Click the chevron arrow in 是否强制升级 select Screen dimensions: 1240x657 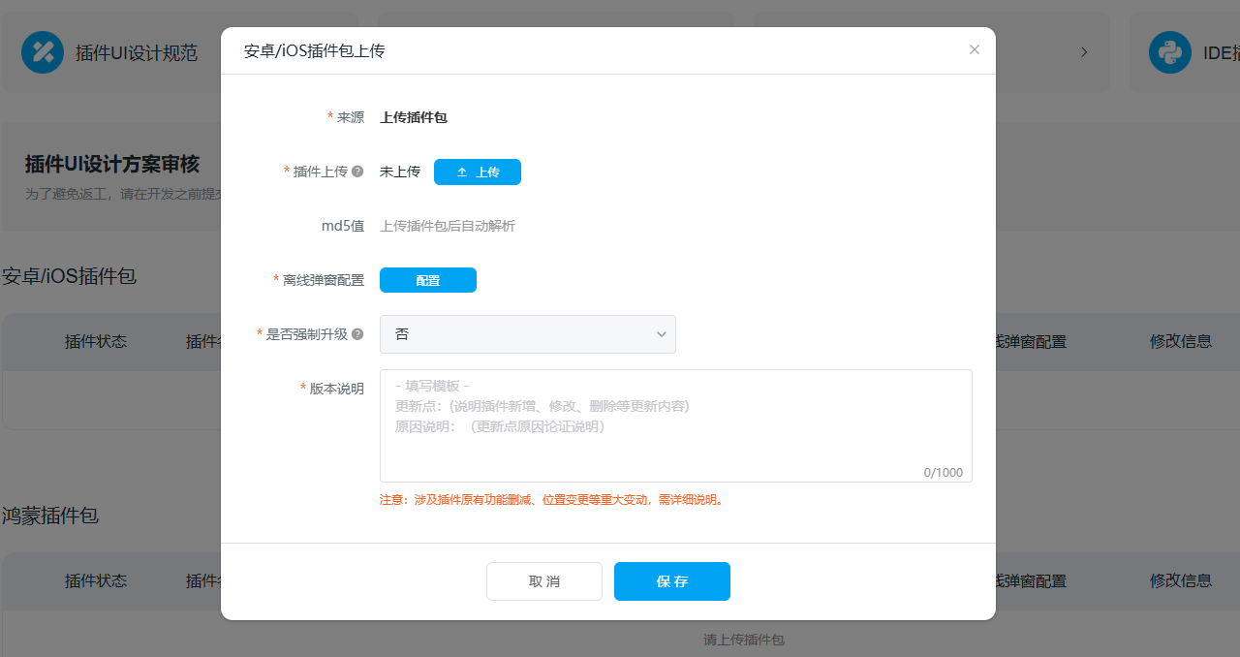pos(662,334)
